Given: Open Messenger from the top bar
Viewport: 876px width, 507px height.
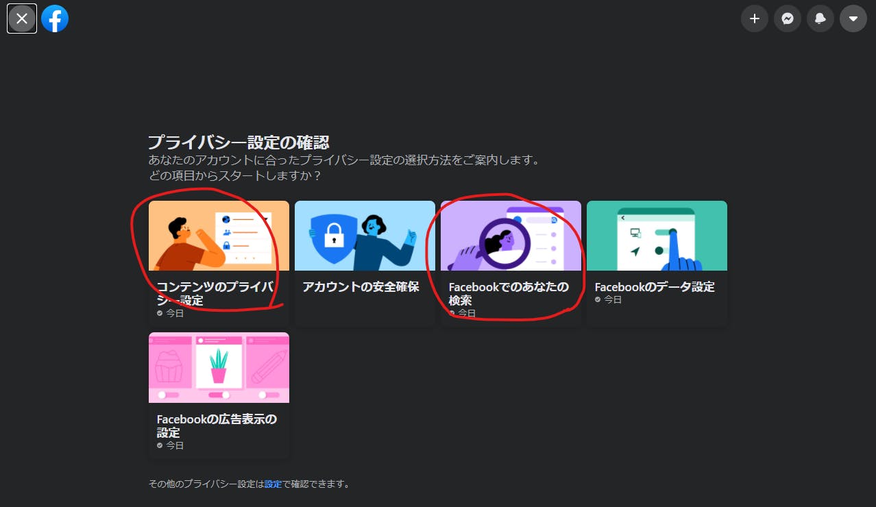Looking at the screenshot, I should tap(787, 18).
